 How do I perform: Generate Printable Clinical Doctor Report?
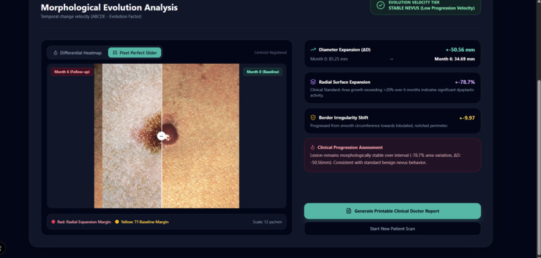(392, 211)
